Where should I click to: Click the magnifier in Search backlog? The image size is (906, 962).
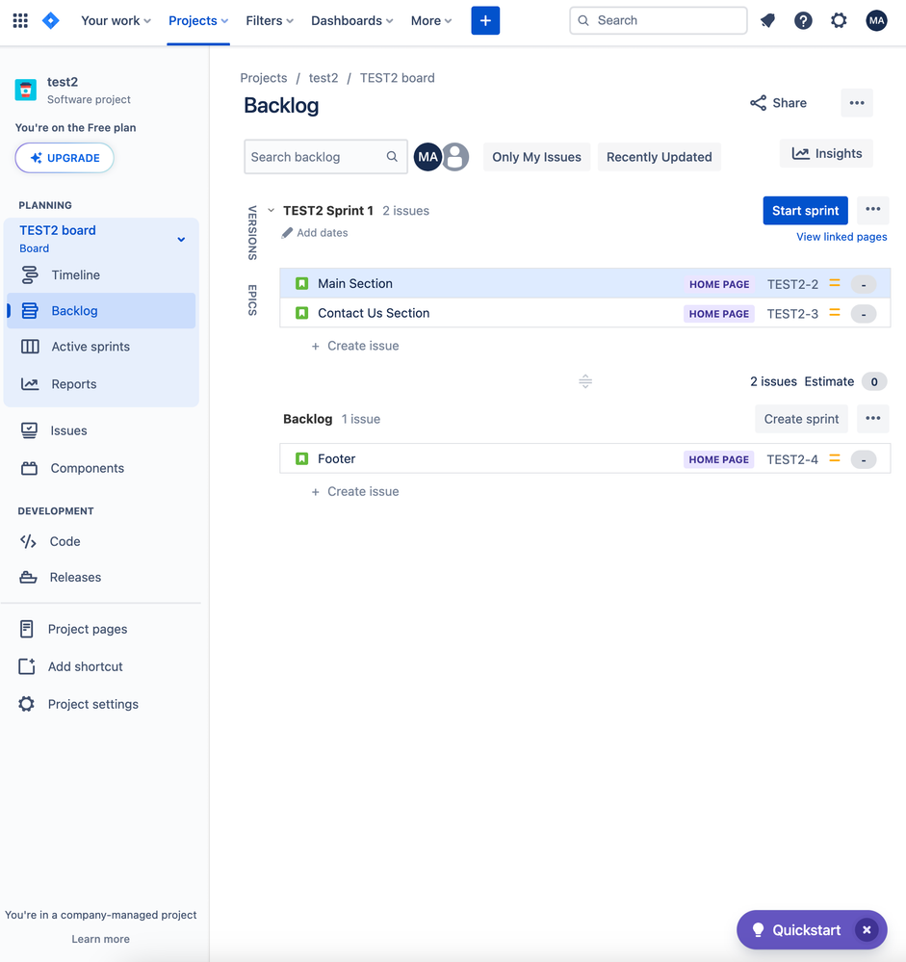392,157
